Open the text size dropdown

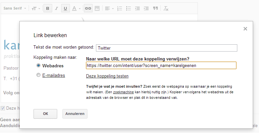click(36, 9)
